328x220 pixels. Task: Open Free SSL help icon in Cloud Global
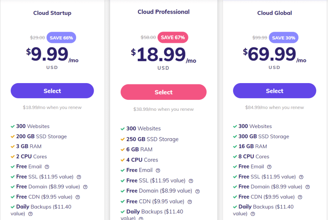tap(301, 177)
